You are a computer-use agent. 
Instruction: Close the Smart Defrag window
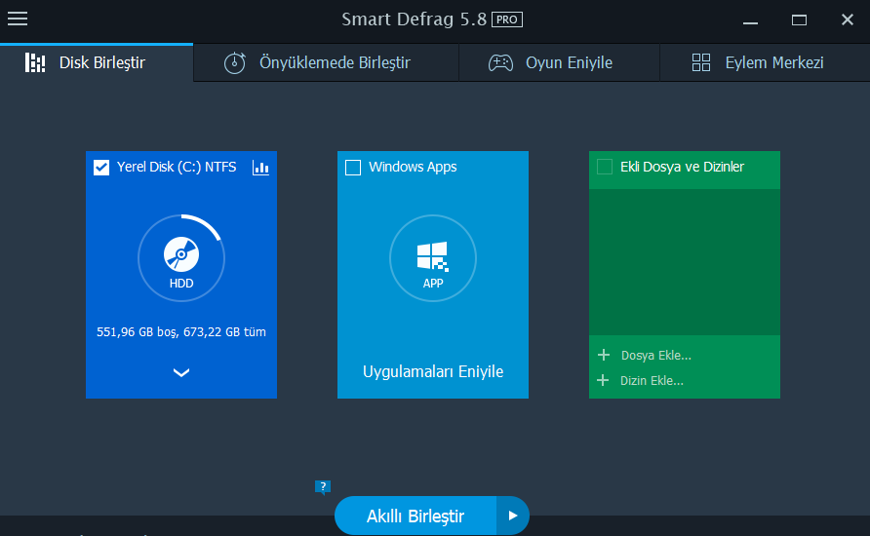(x=848, y=19)
